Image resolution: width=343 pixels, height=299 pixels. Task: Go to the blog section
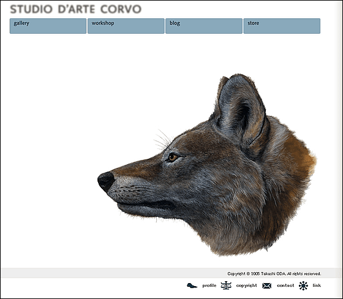204,26
